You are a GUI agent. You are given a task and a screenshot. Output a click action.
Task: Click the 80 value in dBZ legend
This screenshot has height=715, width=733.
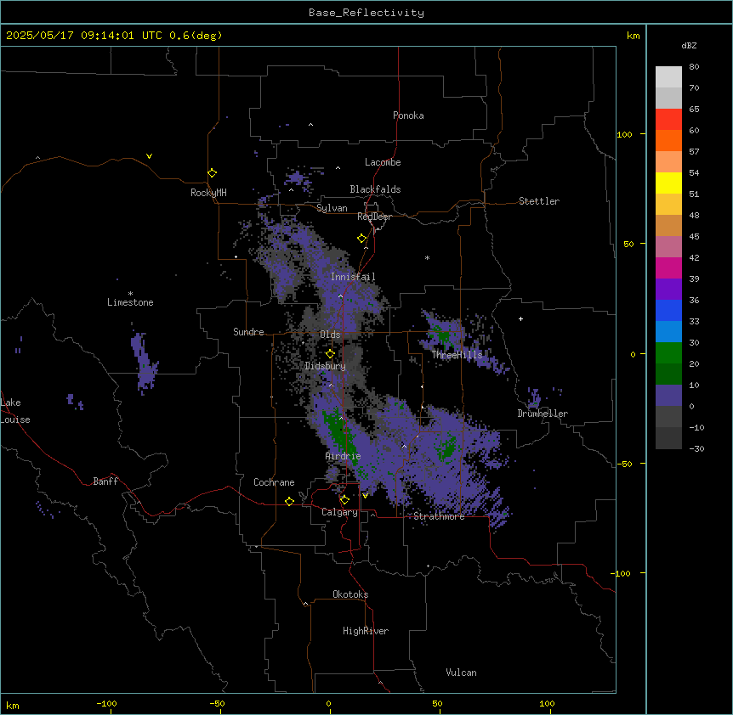(694, 67)
